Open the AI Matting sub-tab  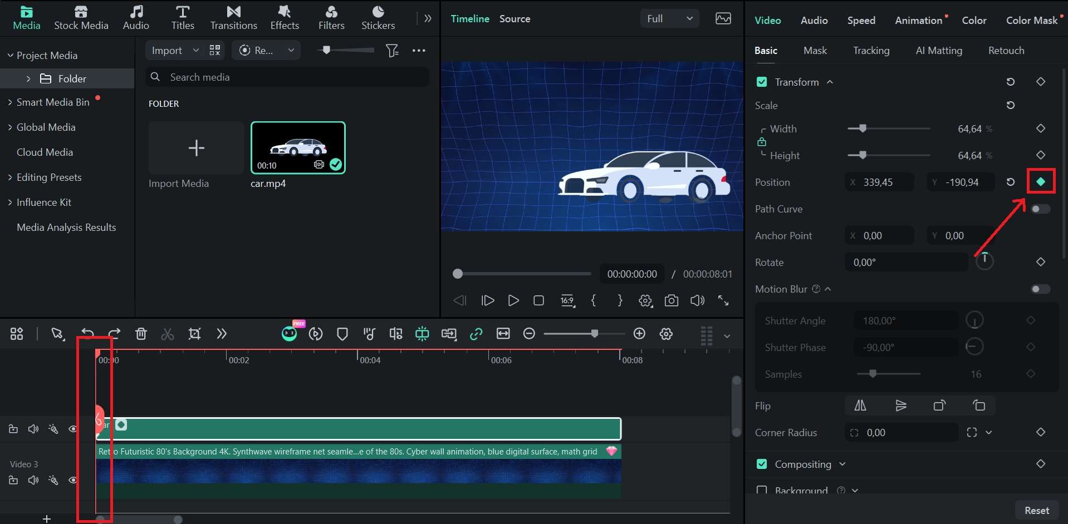pyautogui.click(x=939, y=51)
